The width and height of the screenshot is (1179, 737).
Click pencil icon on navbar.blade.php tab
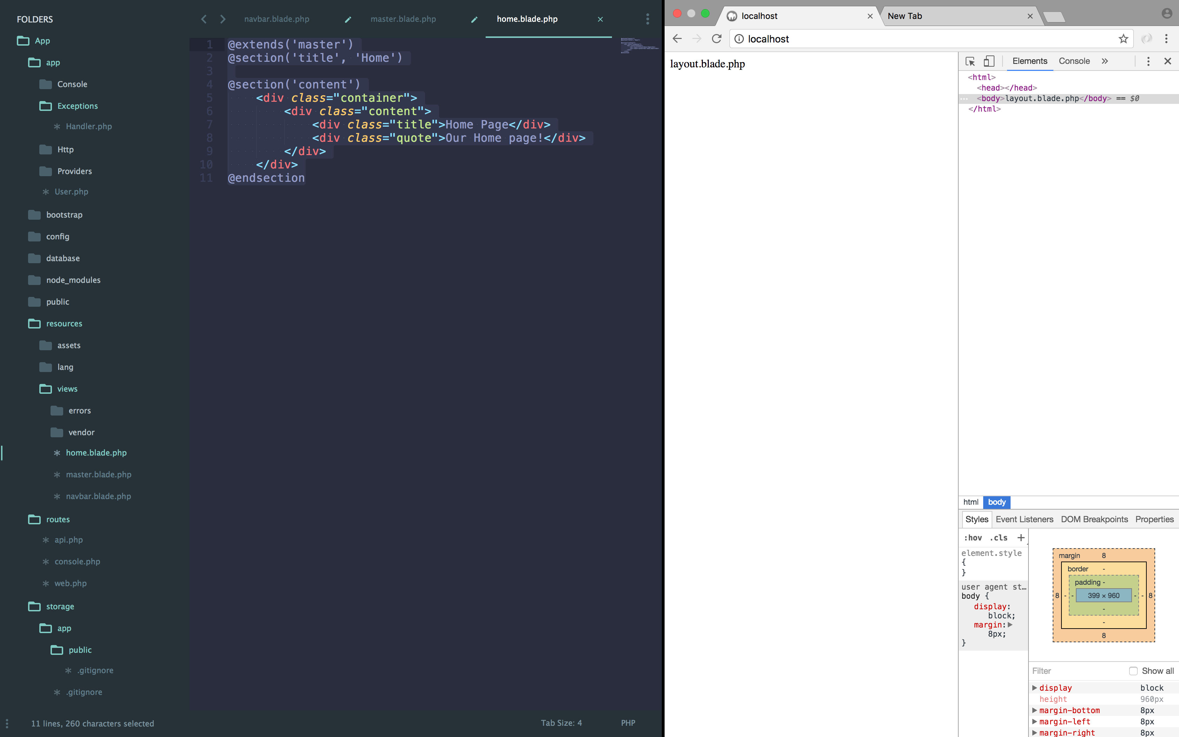[348, 20]
